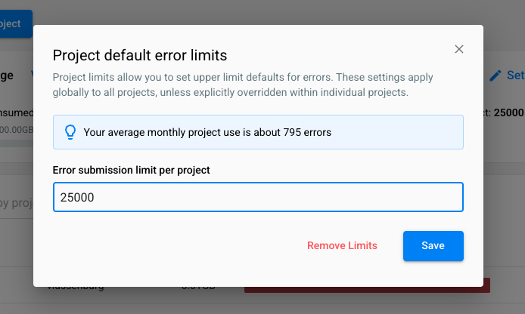525x314 pixels.
Task: Click the average monthly use info banner
Action: pyautogui.click(x=257, y=132)
